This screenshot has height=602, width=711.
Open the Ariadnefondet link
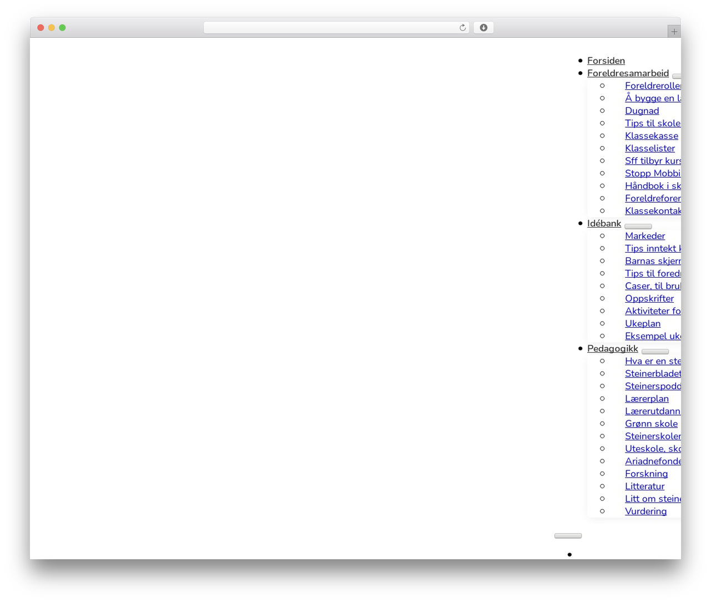tap(653, 461)
